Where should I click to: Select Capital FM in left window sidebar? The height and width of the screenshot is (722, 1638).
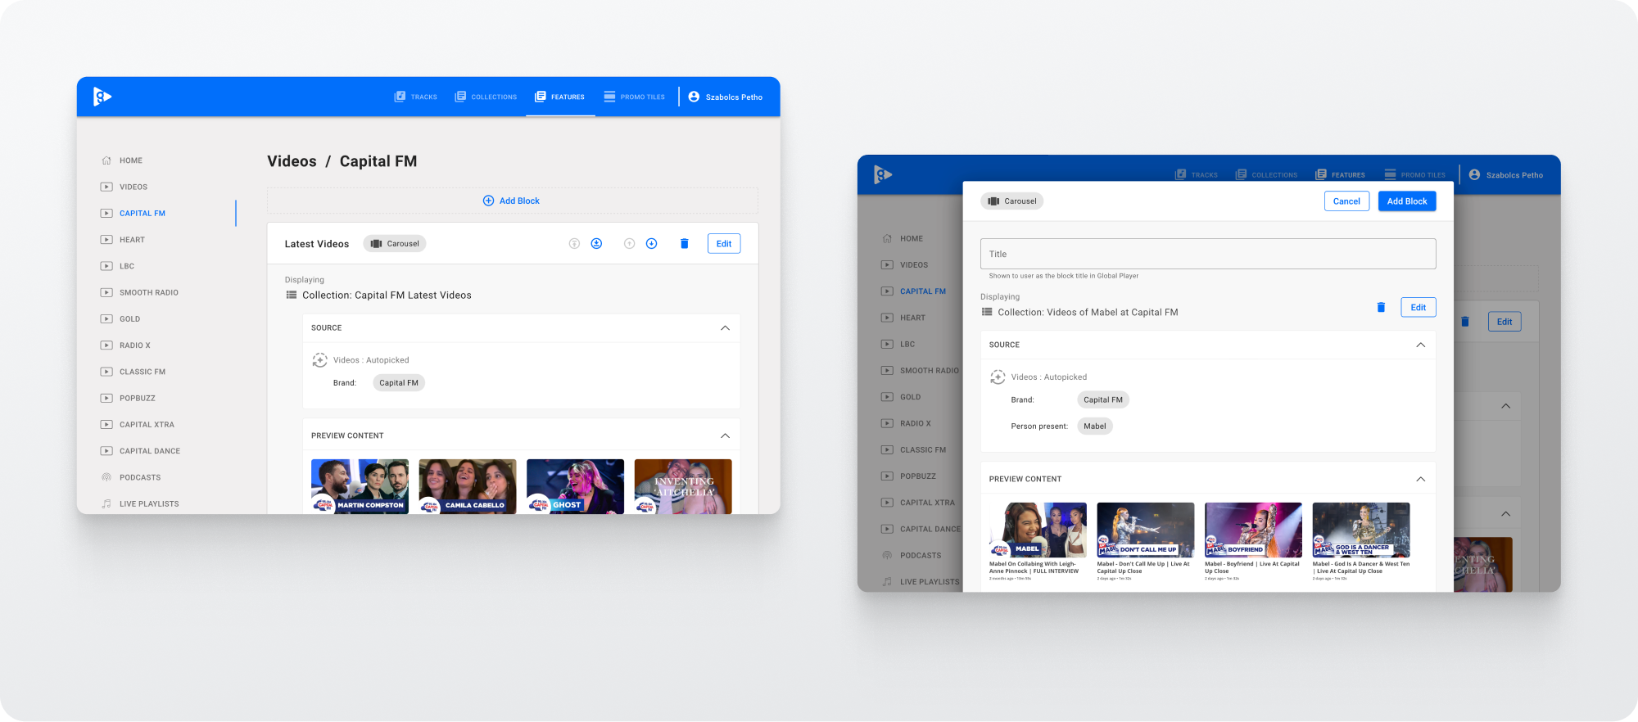(133, 213)
